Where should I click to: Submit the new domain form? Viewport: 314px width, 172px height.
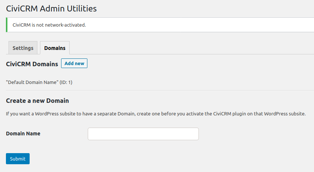pos(18,159)
